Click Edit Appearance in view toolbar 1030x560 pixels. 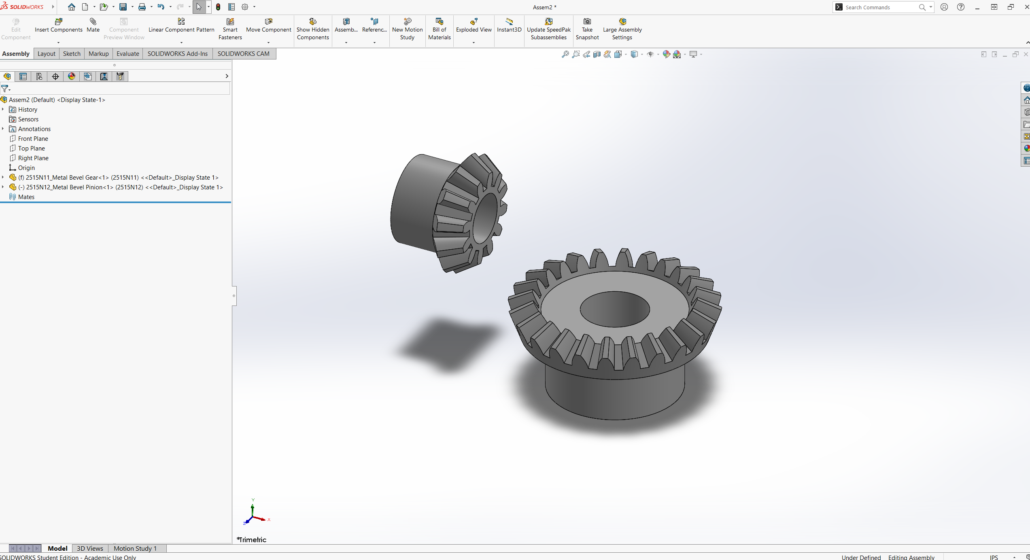tap(666, 54)
